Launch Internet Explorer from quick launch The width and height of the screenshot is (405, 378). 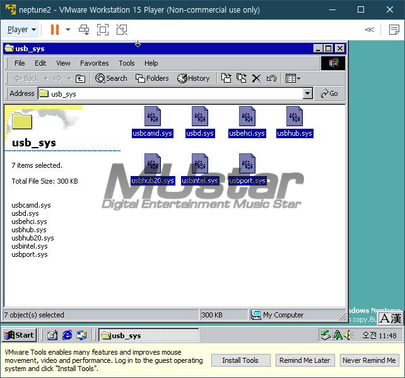[67, 335]
